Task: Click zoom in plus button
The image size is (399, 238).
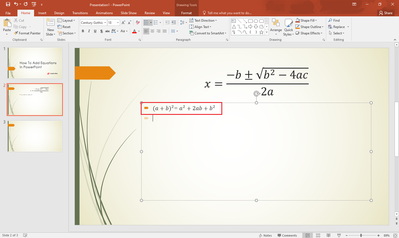Action: pos(378,235)
